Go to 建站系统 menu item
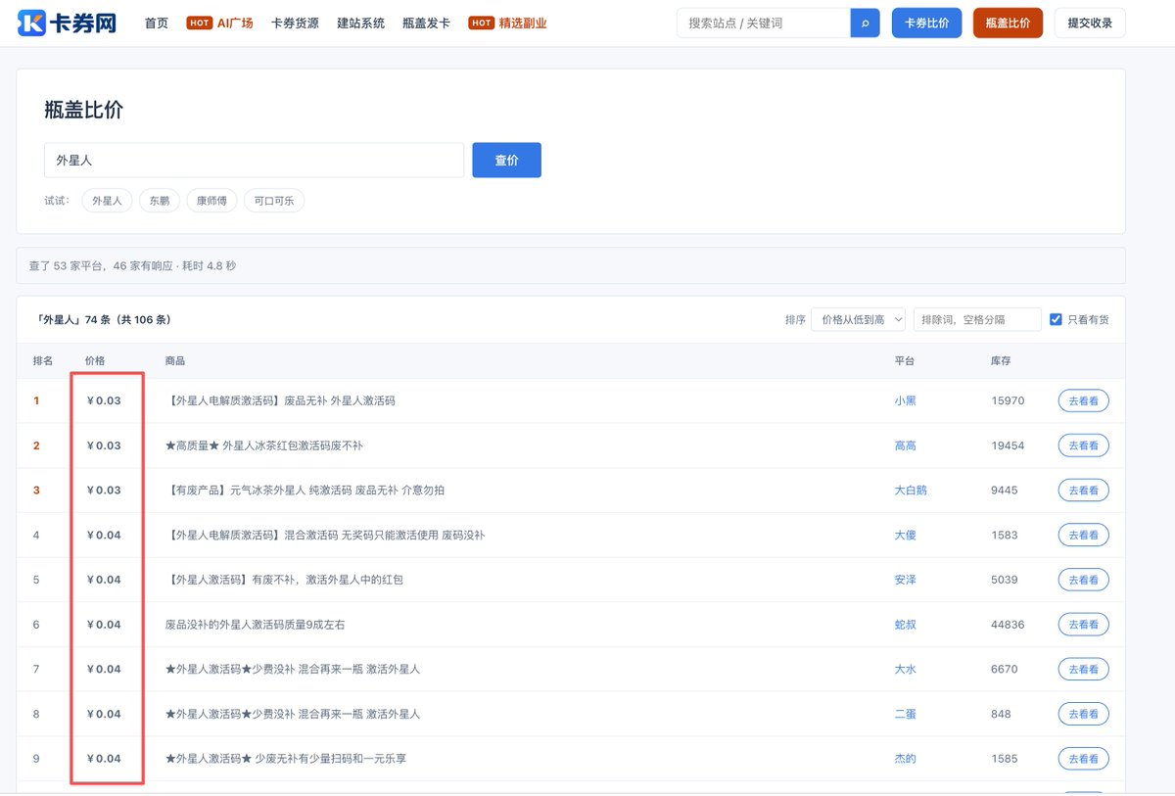Image resolution: width=1175 pixels, height=796 pixels. (360, 23)
